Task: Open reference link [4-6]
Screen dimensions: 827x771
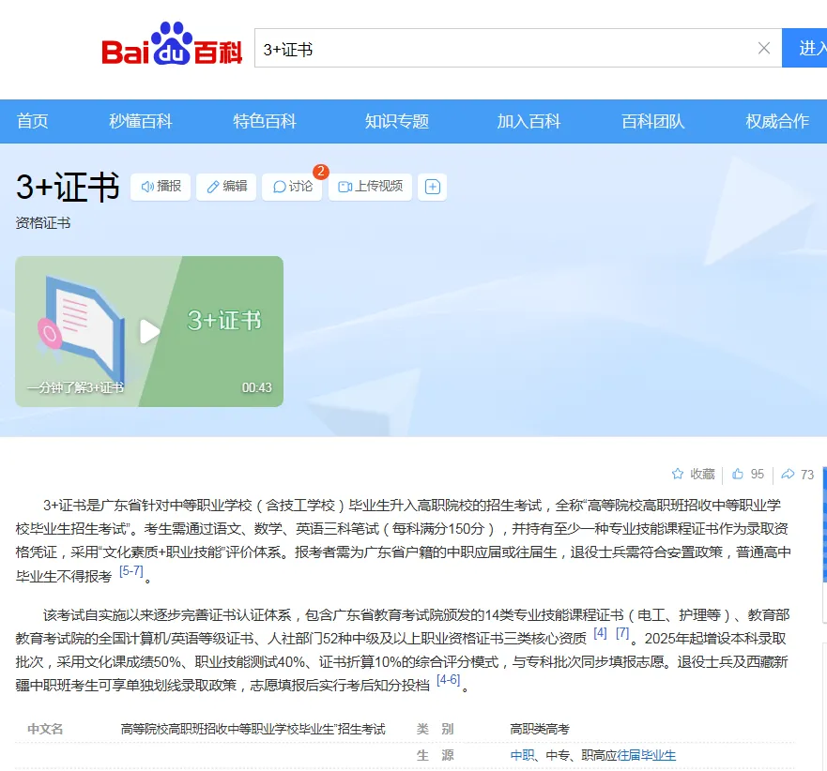Action: [449, 679]
